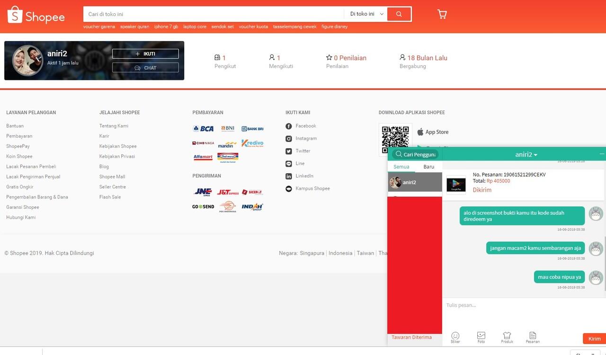
Task: Click the Mandiri payment logo
Action: 228,144
